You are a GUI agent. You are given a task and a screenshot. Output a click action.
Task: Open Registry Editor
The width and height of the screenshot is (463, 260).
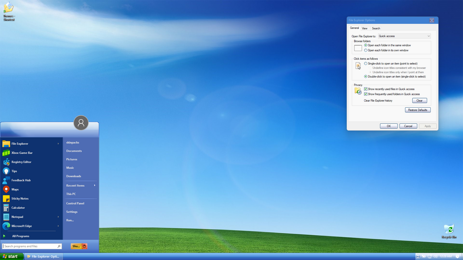(x=31, y=162)
